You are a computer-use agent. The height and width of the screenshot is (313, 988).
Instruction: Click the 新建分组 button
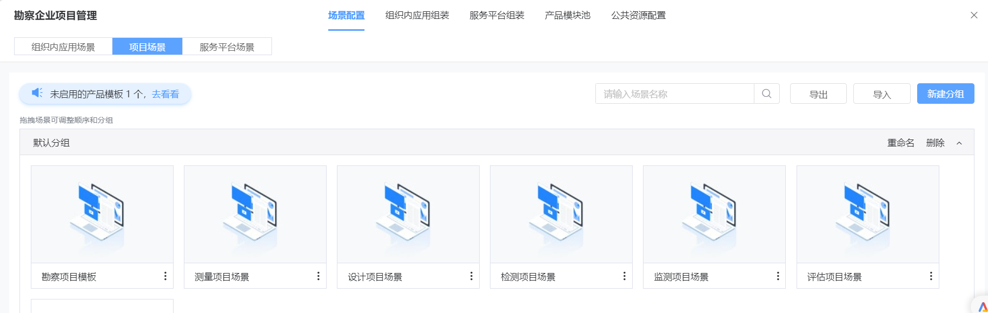(x=945, y=94)
